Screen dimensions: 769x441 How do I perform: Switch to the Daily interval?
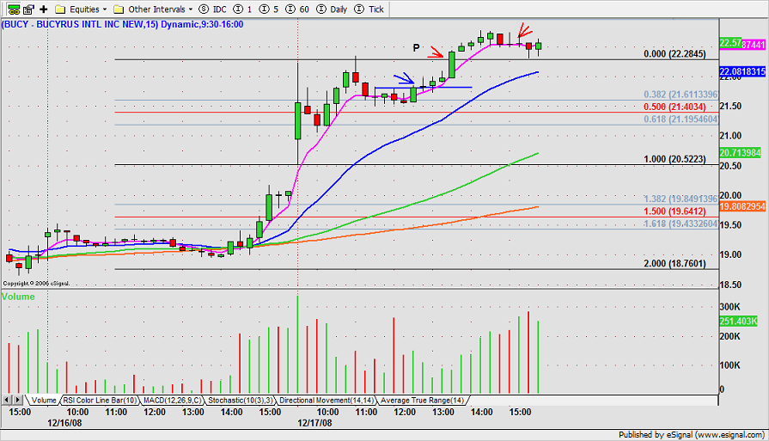[x=332, y=9]
